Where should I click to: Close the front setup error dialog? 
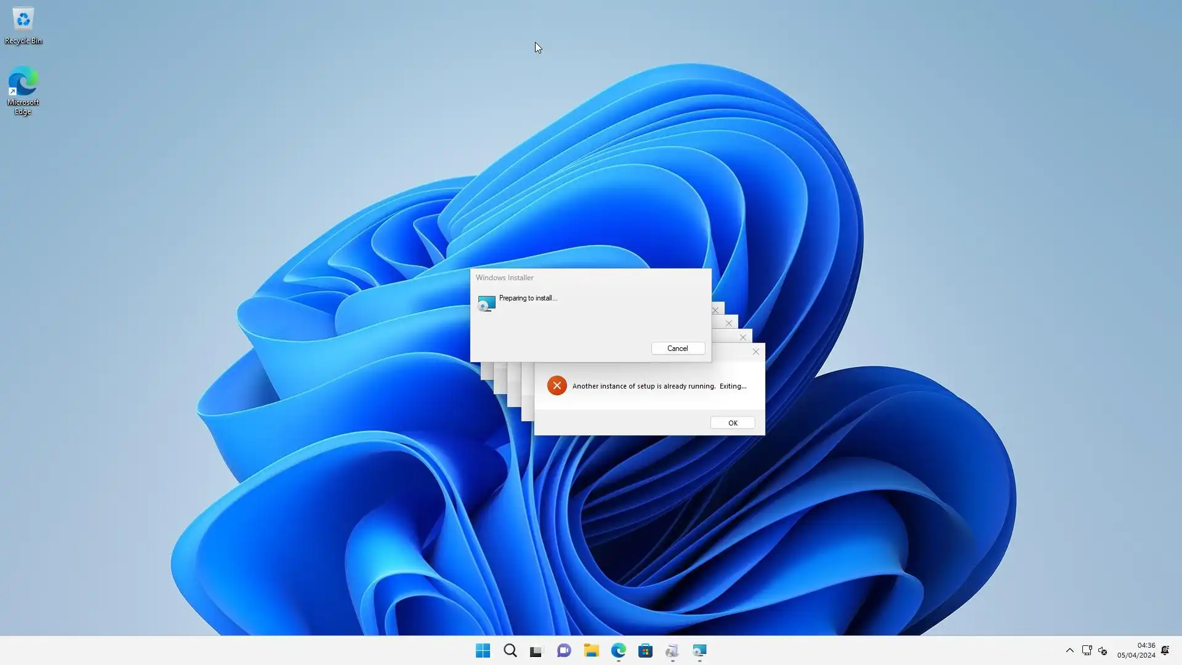tap(756, 352)
